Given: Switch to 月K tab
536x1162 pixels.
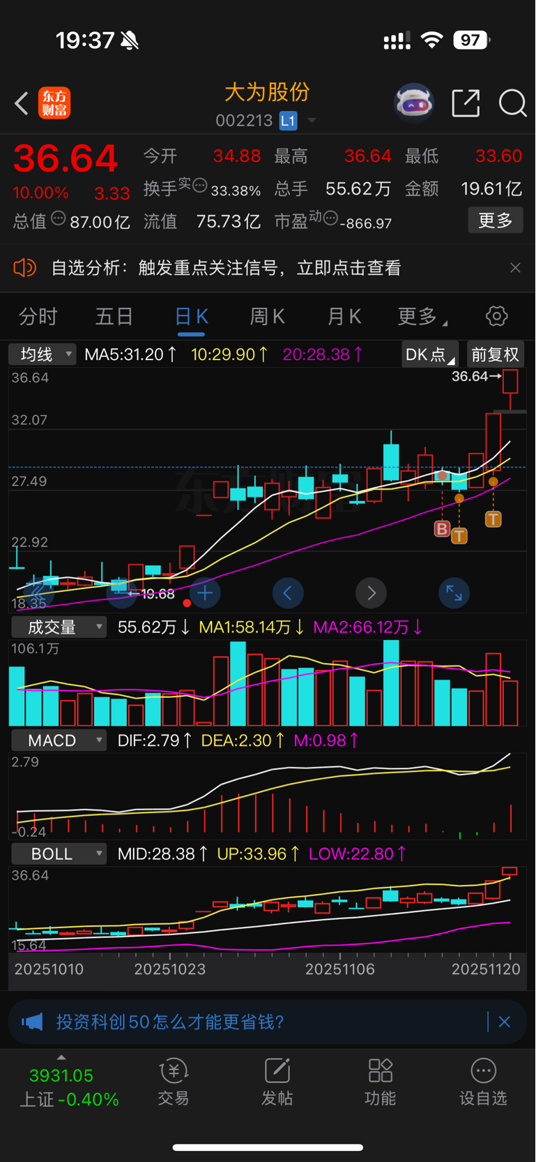Looking at the screenshot, I should 344,317.
